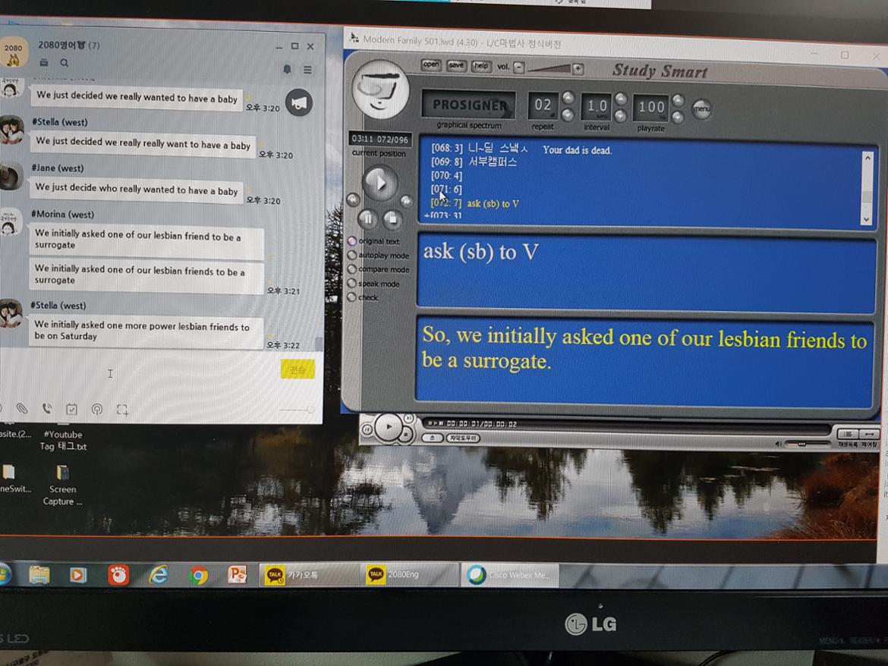
Task: Click the attach file paperclip icon in chat
Action: point(22,409)
